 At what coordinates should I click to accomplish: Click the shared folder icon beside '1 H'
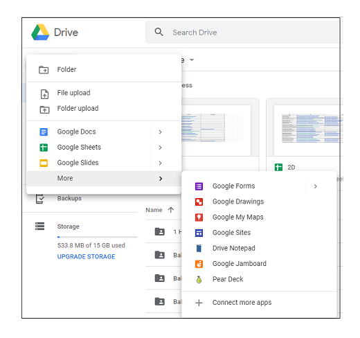coord(160,231)
